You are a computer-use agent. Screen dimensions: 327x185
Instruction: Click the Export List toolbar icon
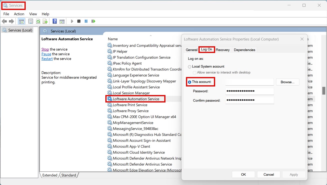tap(45, 21)
